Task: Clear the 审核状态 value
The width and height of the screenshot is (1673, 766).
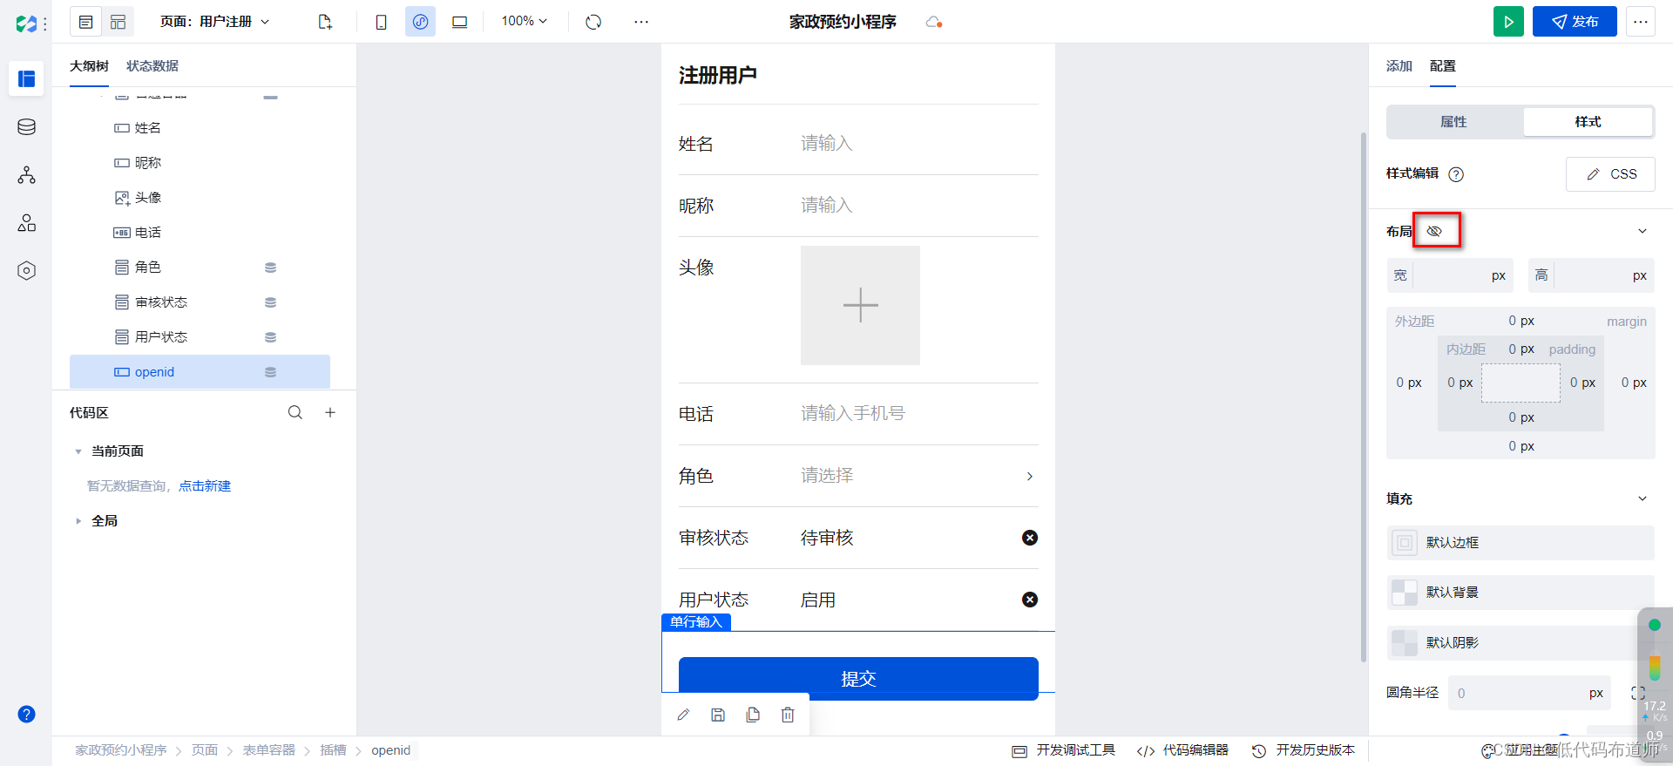Action: click(x=1030, y=538)
